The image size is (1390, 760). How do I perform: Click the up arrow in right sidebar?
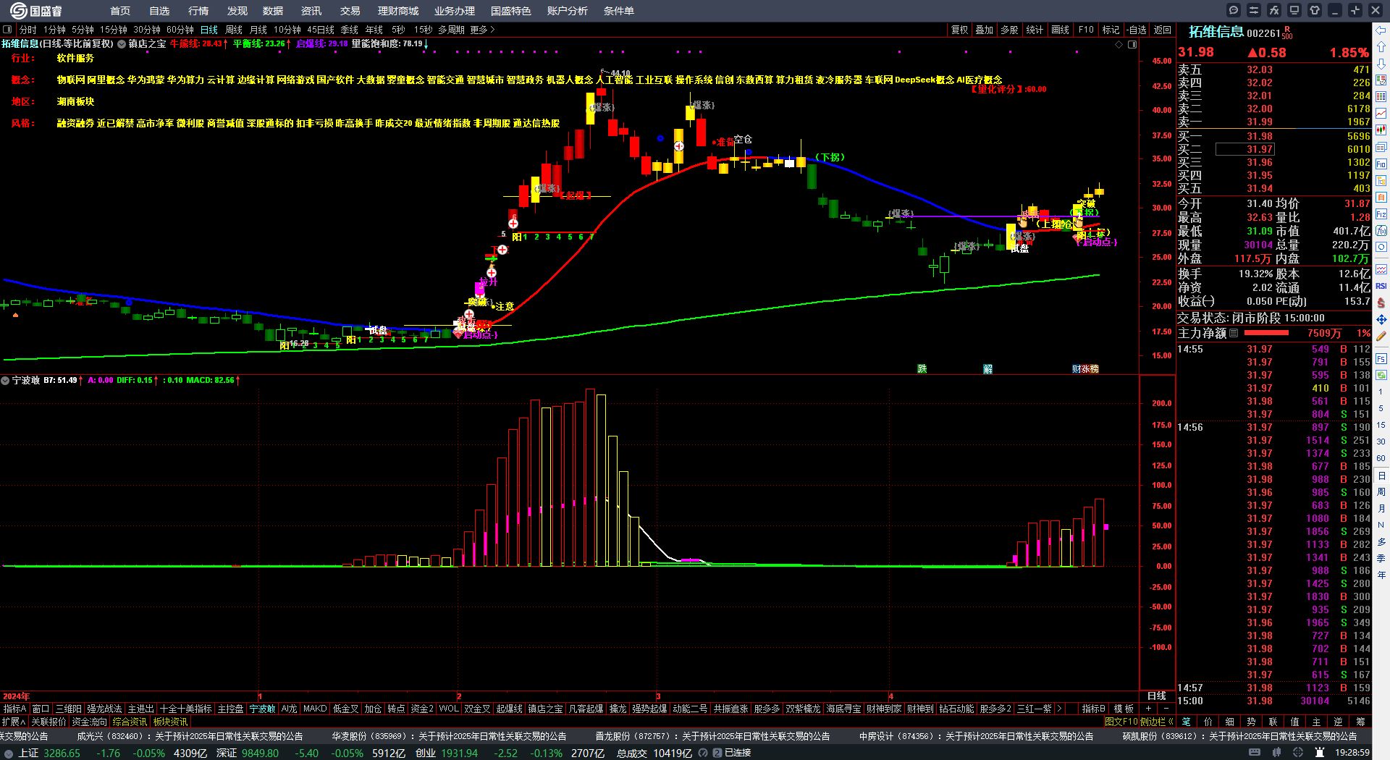[1381, 47]
